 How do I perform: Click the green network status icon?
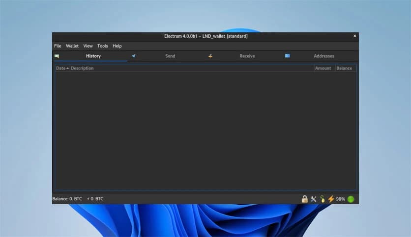coord(351,199)
